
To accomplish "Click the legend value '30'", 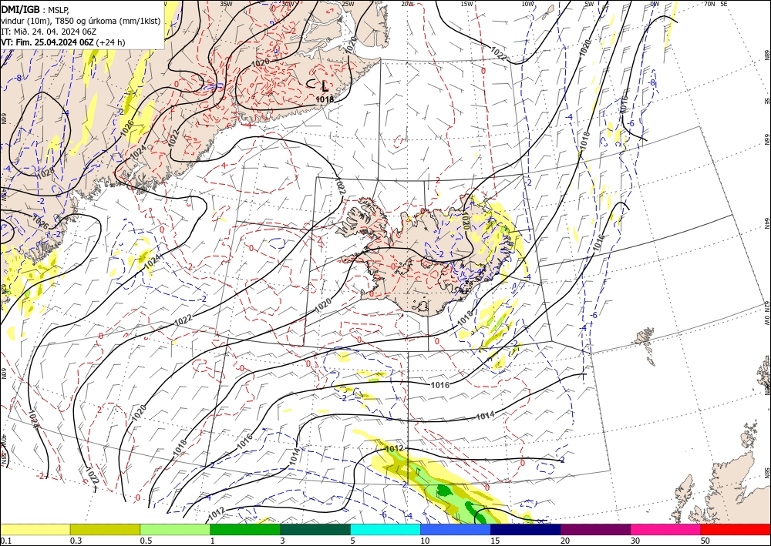I will [635, 541].
